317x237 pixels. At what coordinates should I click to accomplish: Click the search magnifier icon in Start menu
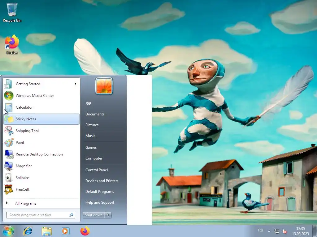71,215
